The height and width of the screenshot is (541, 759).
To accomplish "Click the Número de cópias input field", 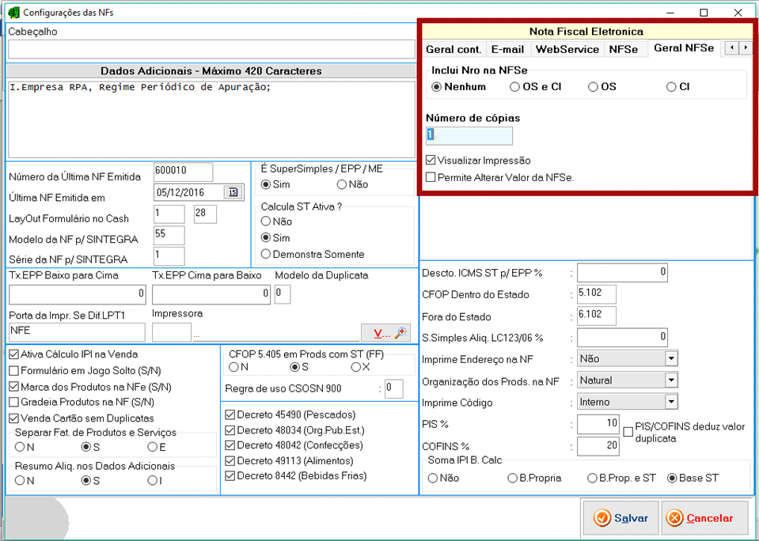I will [469, 135].
